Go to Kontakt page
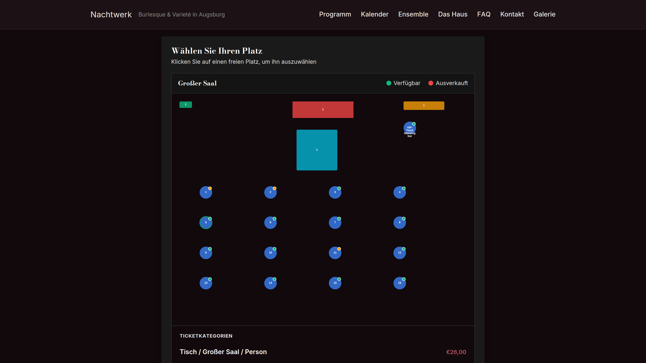This screenshot has width=646, height=363. click(512, 14)
